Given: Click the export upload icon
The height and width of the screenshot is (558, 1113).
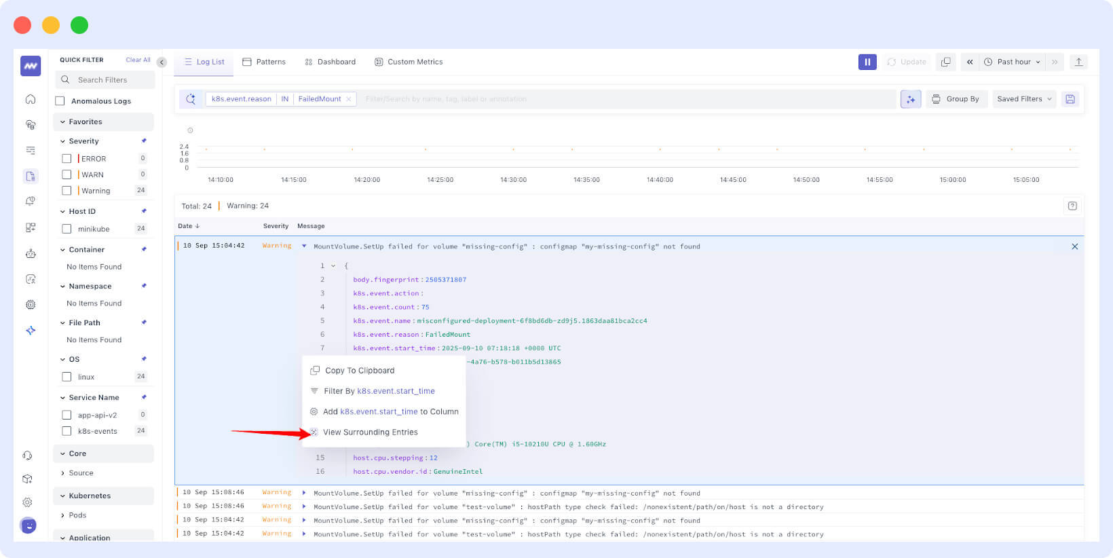Looking at the screenshot, I should click(1078, 62).
